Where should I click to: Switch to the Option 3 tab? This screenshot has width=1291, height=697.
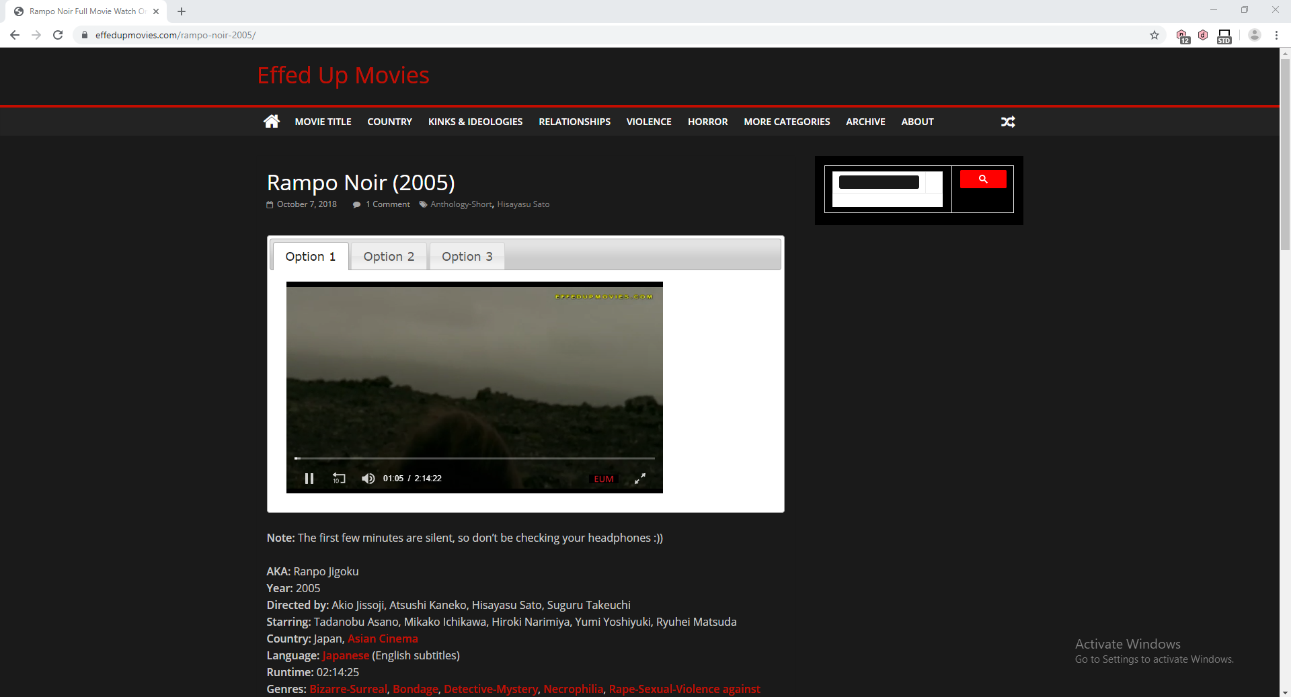(467, 256)
